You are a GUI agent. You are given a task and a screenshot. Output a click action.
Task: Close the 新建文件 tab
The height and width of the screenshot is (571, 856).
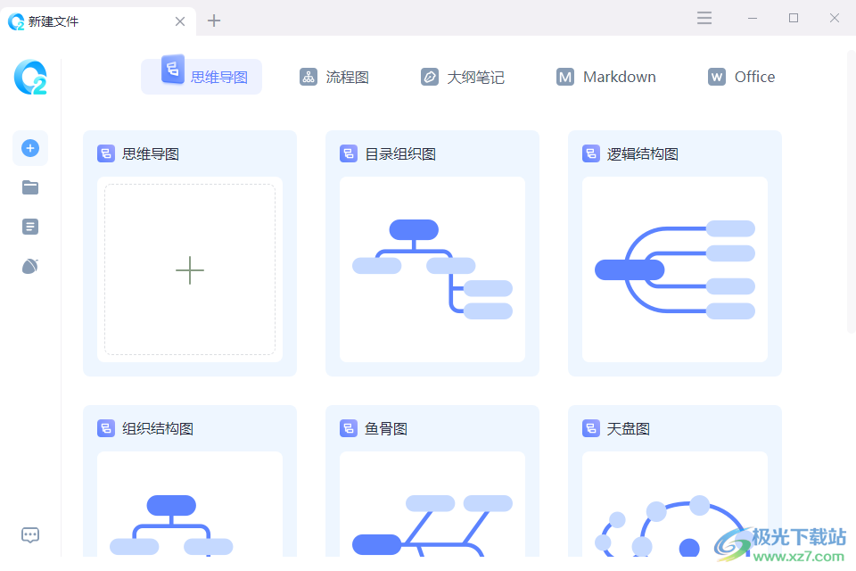coord(180,21)
